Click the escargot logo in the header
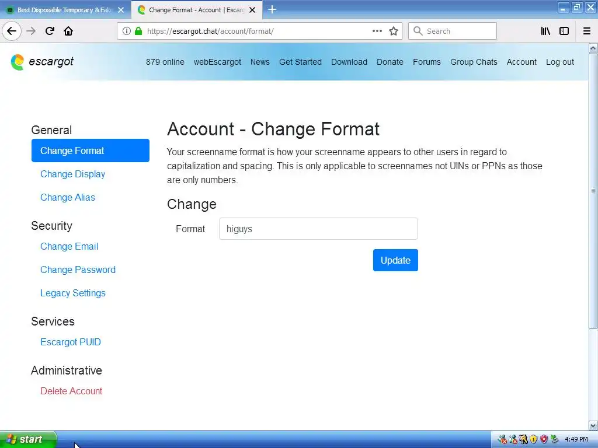The height and width of the screenshot is (448, 598). (42, 62)
